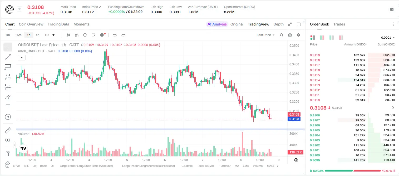This screenshot has width=399, height=176.
Task: Open the Last Price dropdown
Action: tap(265, 35)
